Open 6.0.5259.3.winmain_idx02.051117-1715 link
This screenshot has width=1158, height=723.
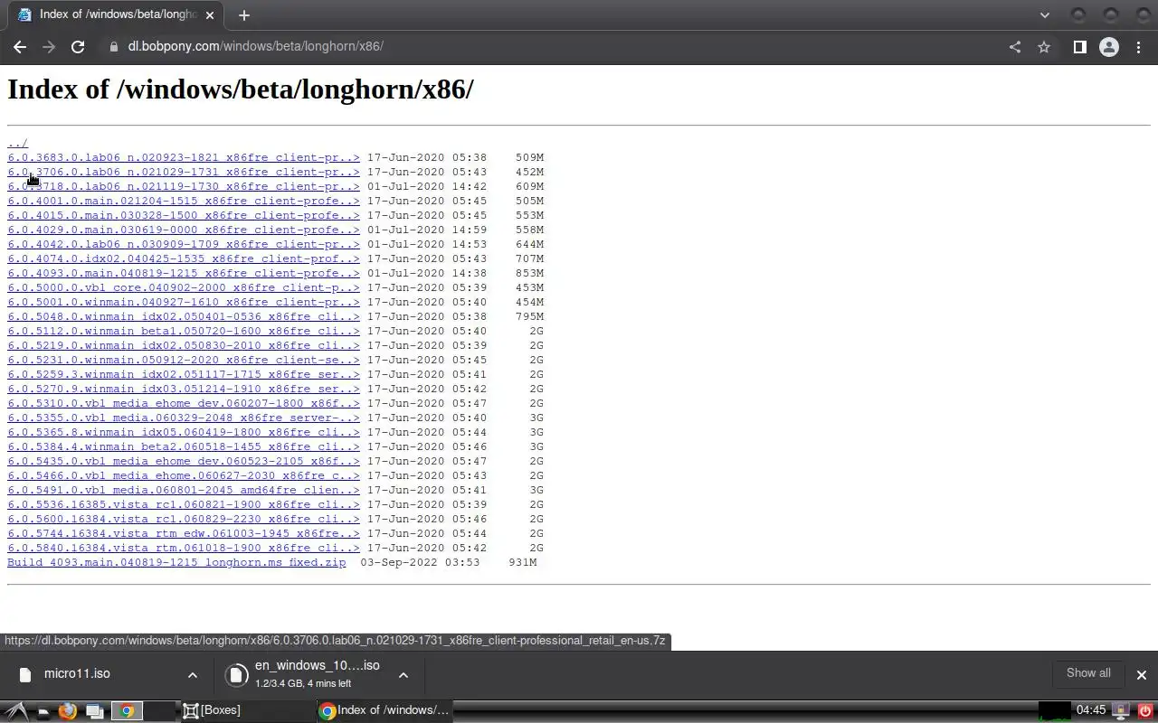coord(184,374)
